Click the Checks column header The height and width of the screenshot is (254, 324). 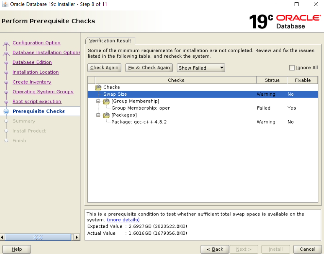point(176,80)
